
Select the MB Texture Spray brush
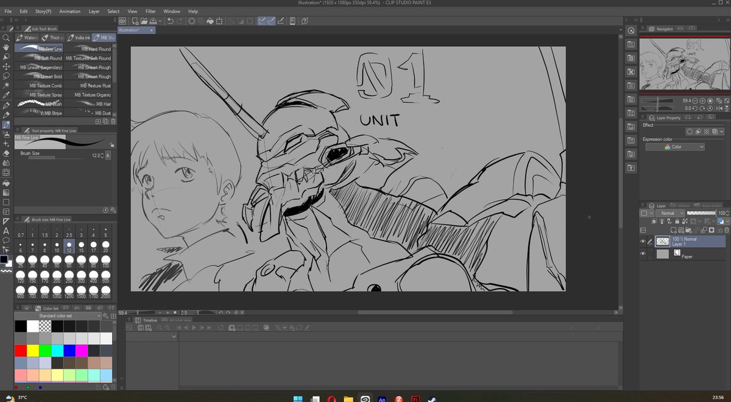(x=40, y=95)
